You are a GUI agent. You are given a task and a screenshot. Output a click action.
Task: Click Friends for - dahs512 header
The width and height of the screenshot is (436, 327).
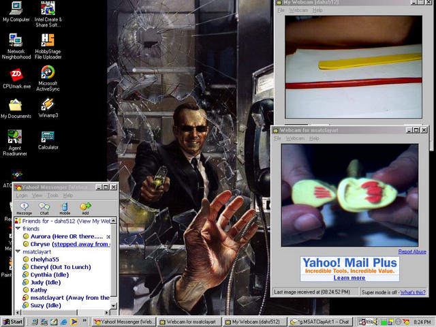63,221
